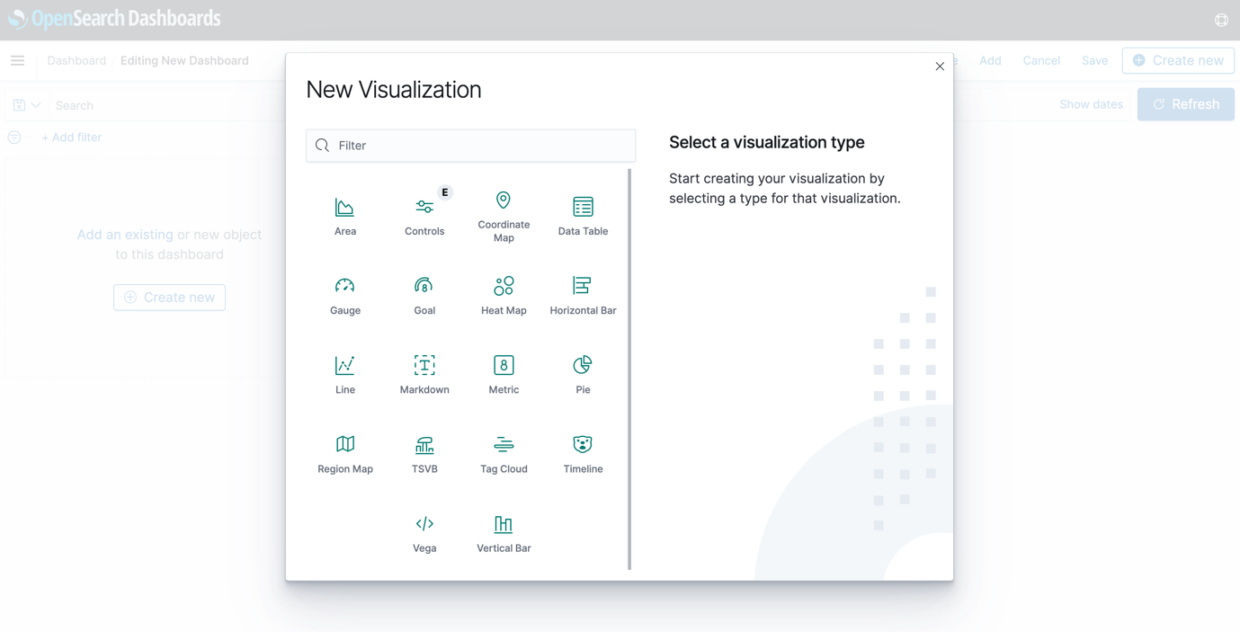Open the help globe icon in header
The image size is (1240, 632).
tap(1221, 20)
